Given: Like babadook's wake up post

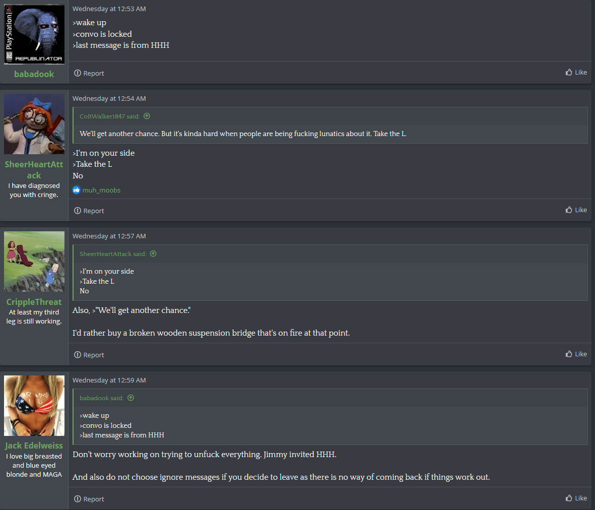Looking at the screenshot, I should tap(576, 72).
